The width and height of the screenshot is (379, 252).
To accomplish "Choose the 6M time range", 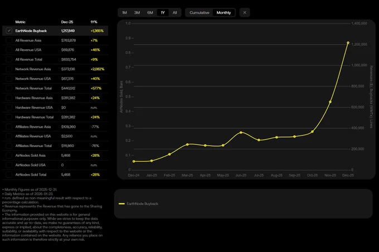I will point(150,13).
